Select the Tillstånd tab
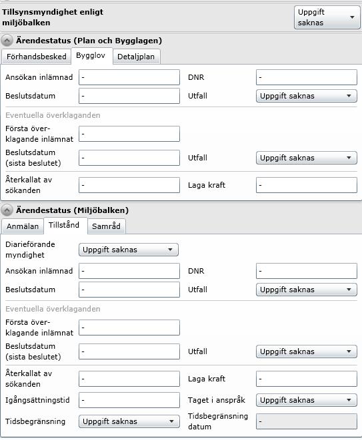The image size is (362, 440). (65, 226)
